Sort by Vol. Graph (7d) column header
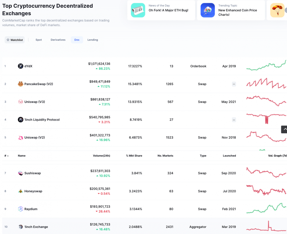This screenshot has height=234, width=287. click(x=278, y=156)
